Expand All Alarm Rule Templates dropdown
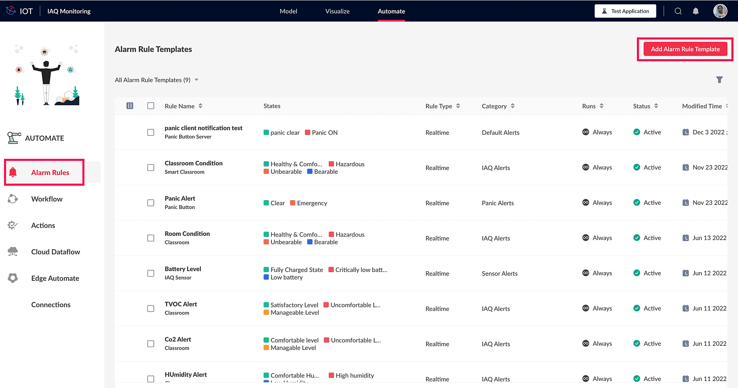The width and height of the screenshot is (738, 388). click(x=197, y=80)
